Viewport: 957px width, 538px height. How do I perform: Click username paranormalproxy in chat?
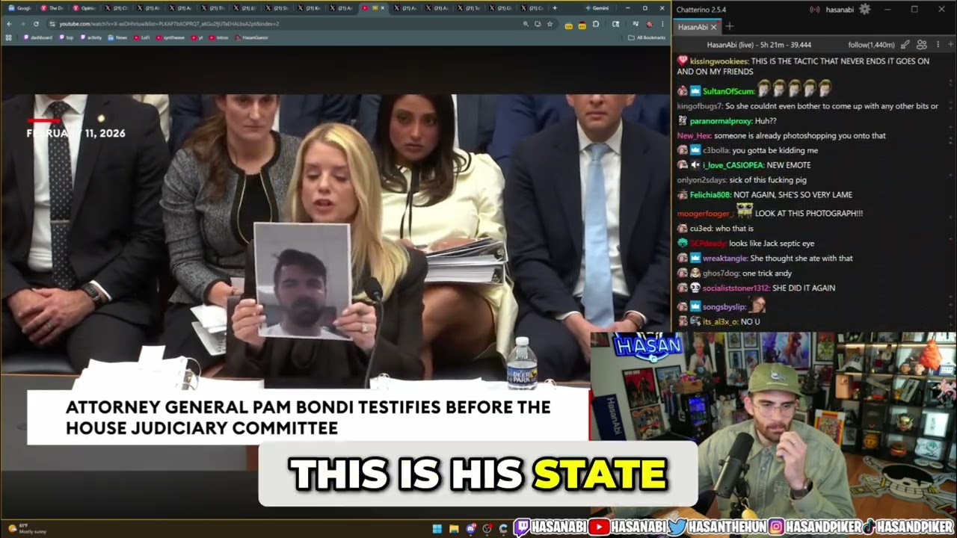pyautogui.click(x=721, y=120)
